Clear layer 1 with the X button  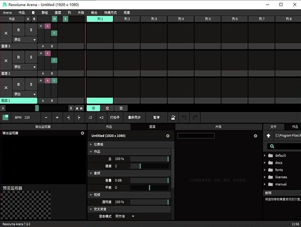[6, 87]
